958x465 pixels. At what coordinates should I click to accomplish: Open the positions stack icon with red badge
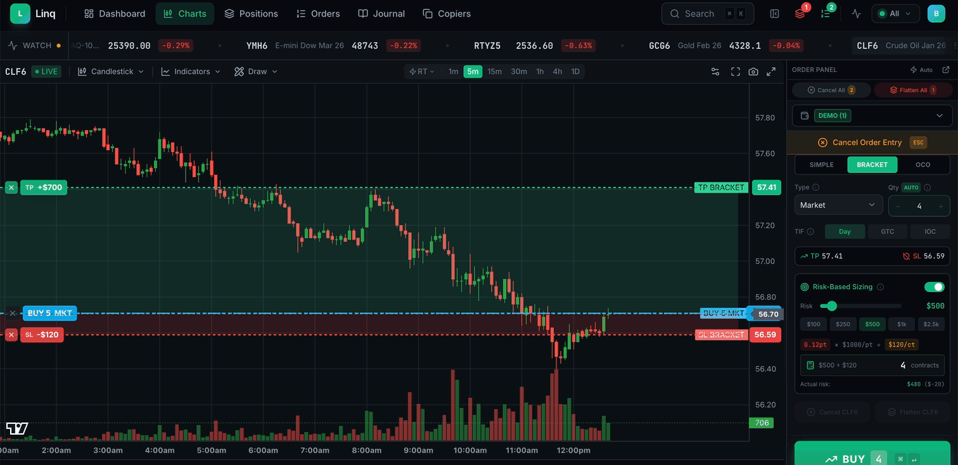(x=800, y=13)
